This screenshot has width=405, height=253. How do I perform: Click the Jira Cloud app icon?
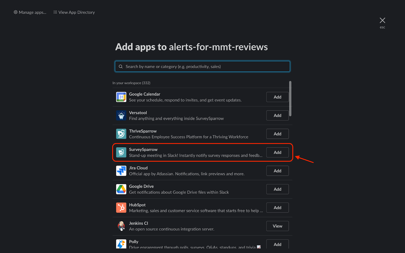(121, 171)
